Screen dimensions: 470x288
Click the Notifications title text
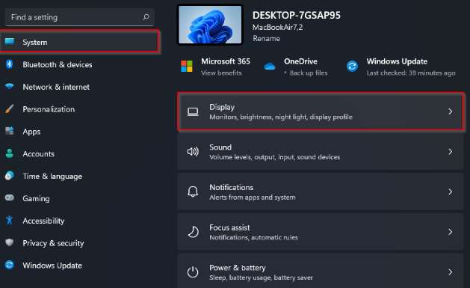[232, 188]
